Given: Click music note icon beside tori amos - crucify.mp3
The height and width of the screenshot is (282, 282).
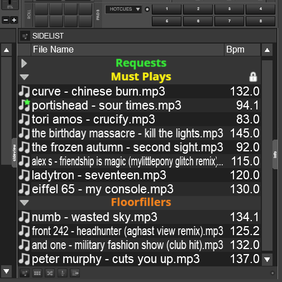Looking at the screenshot, I should pyautogui.click(x=24, y=120).
